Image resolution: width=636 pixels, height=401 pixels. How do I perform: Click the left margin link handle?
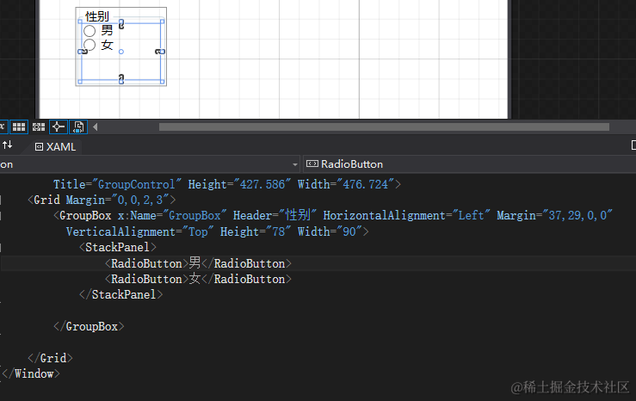pyautogui.click(x=83, y=52)
